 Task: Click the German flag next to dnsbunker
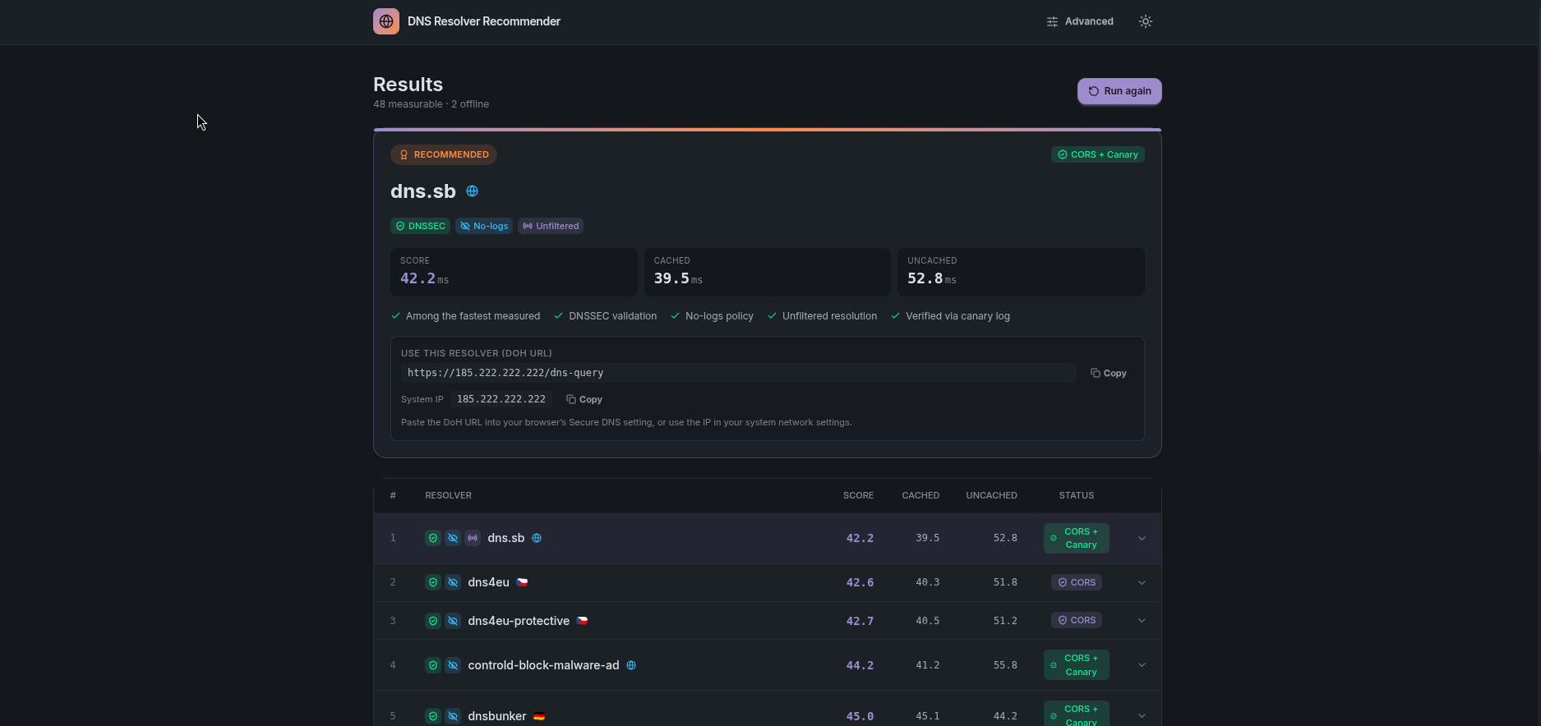pos(539,716)
